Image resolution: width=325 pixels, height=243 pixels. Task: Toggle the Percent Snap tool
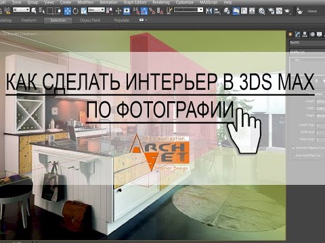tap(152, 11)
